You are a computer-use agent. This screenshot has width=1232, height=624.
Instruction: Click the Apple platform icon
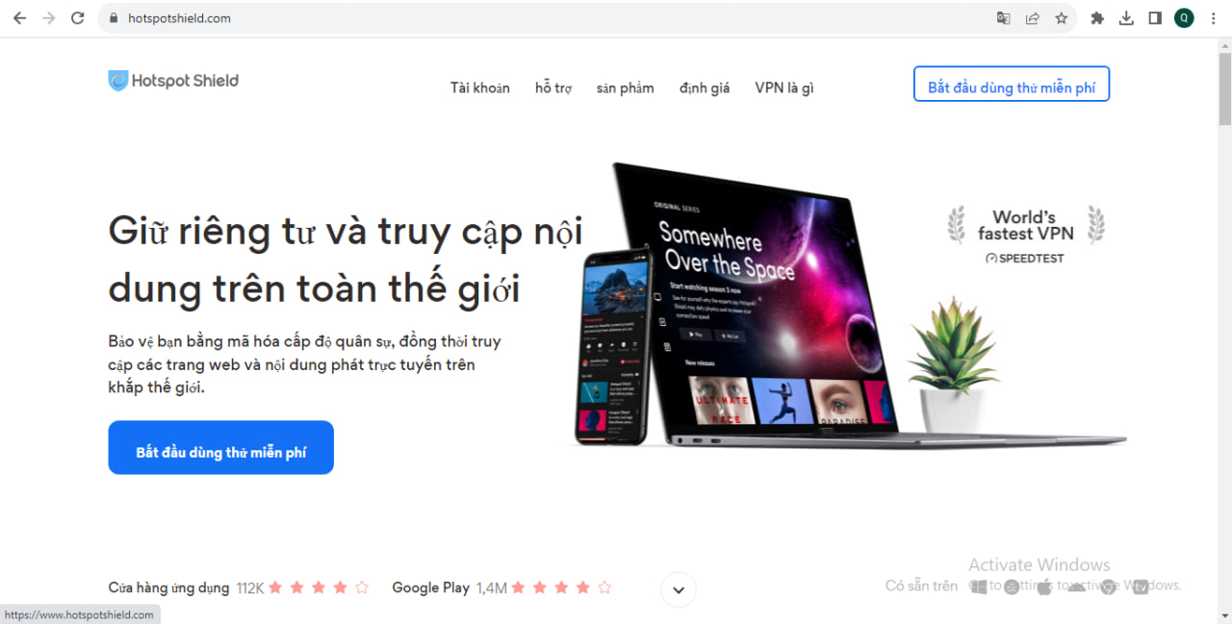1044,587
